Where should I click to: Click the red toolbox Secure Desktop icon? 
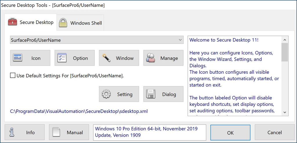click(x=12, y=22)
